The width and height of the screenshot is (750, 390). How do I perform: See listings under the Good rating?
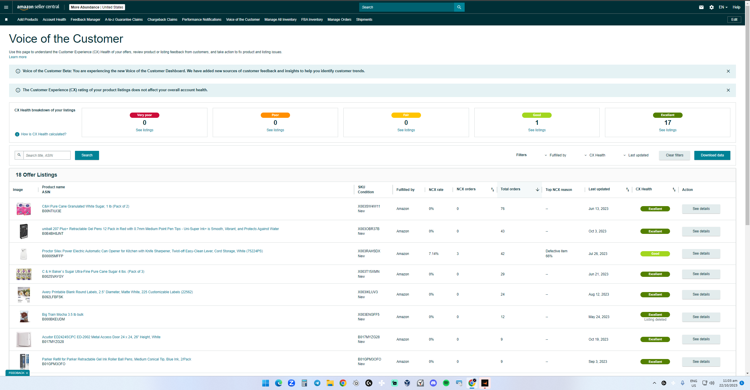pyautogui.click(x=537, y=130)
